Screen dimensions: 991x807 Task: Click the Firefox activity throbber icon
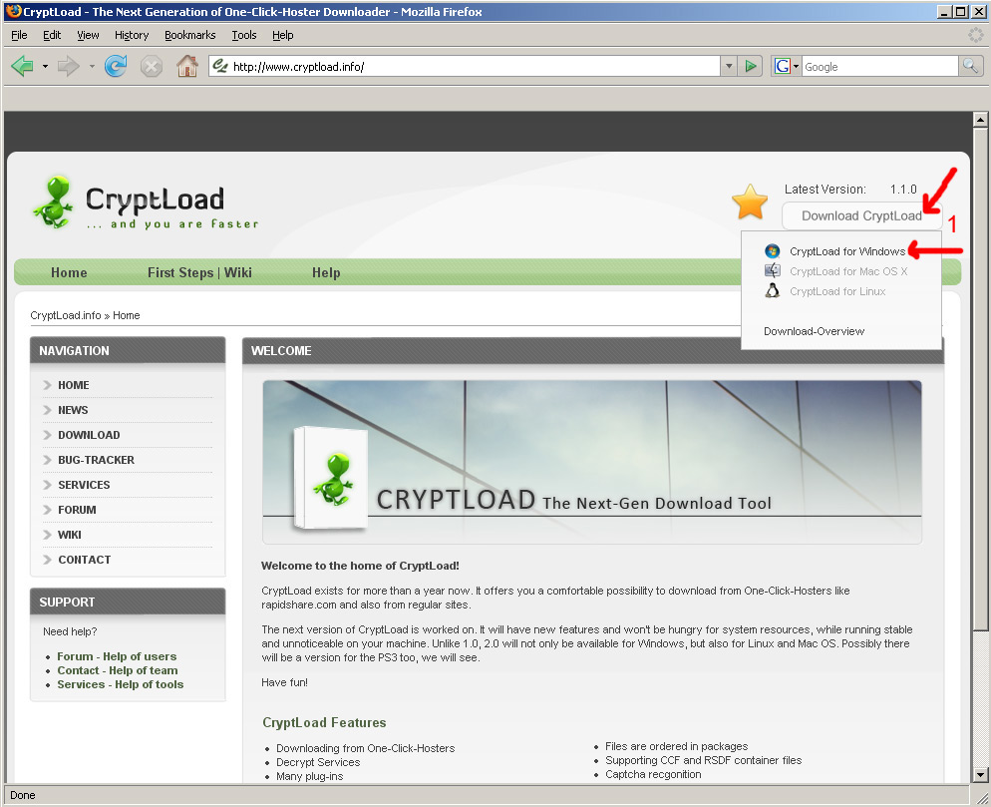[976, 35]
